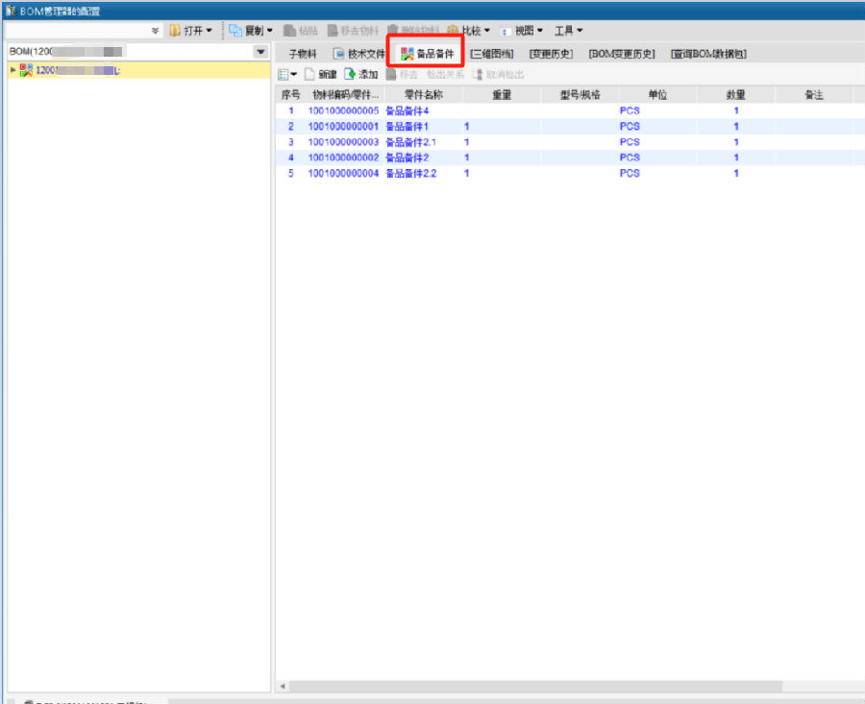Click the 型号/规格 column header
Viewport: 865px width, 704px height.
(x=580, y=95)
